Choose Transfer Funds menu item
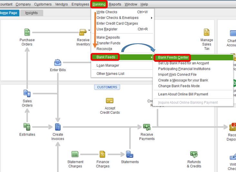The image size is (236, 172). 122,43
